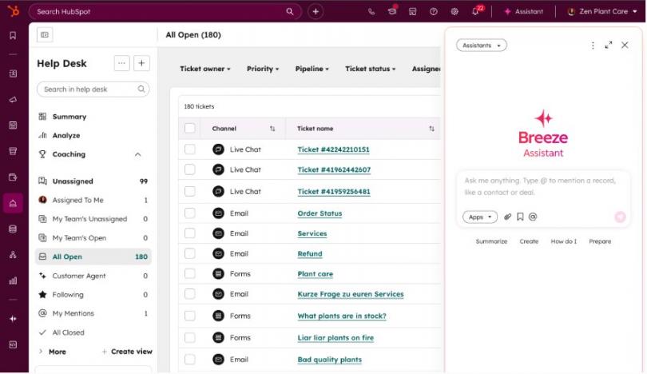The width and height of the screenshot is (647, 374).
Task: Sort by the Channel column arrows
Action: click(272, 129)
